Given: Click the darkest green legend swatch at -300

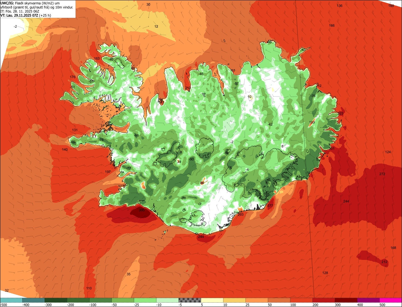Looking at the screenshot, I should pos(56,300).
